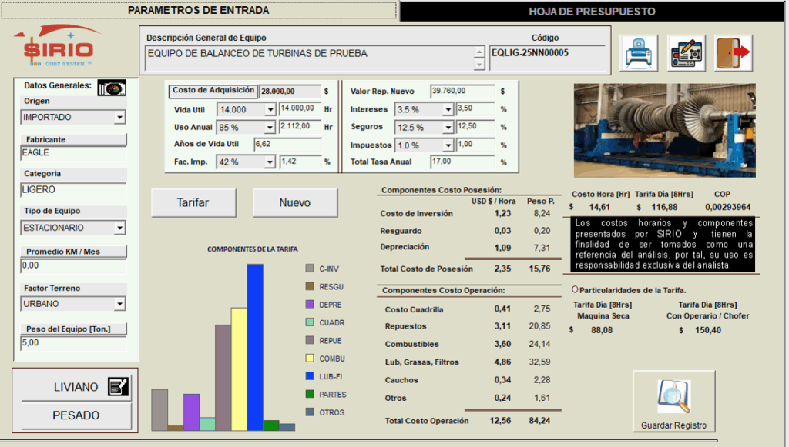Open the Origen dropdown showing IMPORTADO
Viewport: 789px width, 447px height.
(x=119, y=118)
